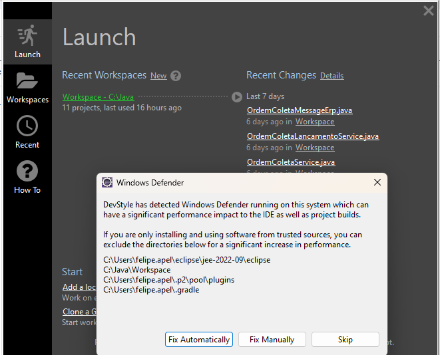Click the Recent Changes heading

point(281,75)
